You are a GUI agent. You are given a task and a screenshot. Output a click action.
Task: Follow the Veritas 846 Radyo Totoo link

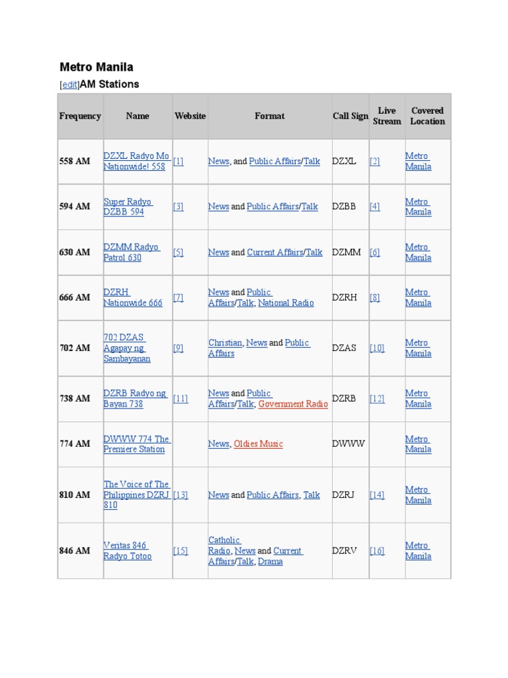[128, 550]
